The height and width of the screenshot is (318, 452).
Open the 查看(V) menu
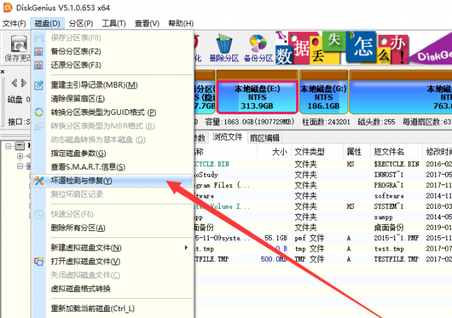[x=147, y=24]
